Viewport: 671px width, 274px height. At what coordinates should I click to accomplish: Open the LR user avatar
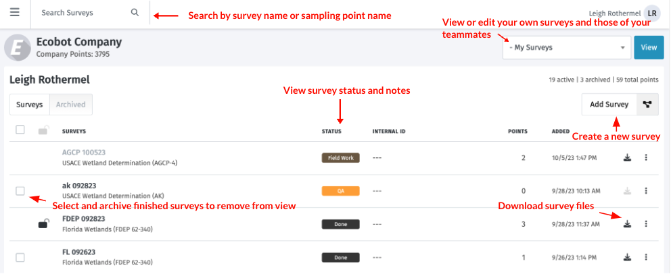(652, 13)
